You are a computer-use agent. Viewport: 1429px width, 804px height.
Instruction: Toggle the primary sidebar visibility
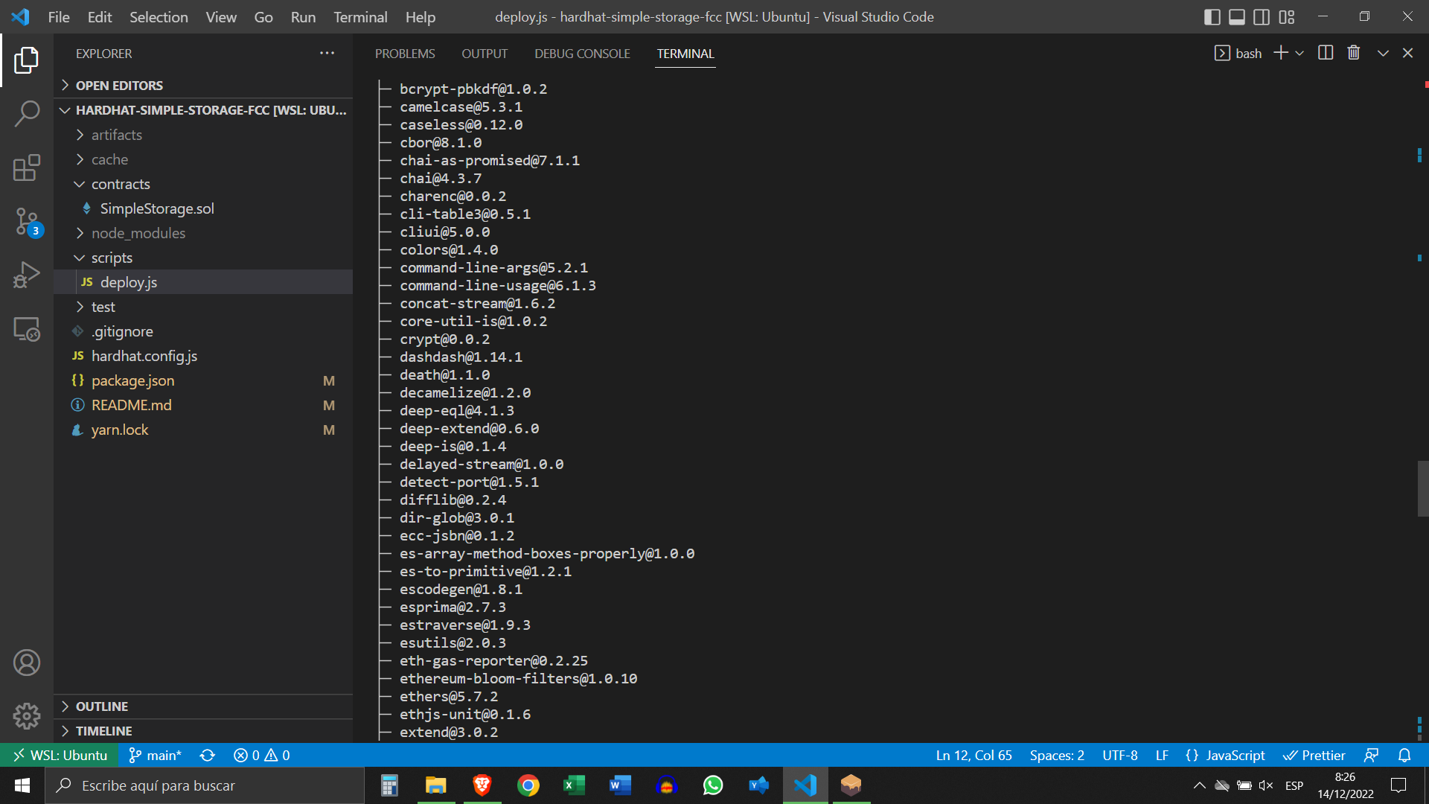tap(1212, 16)
